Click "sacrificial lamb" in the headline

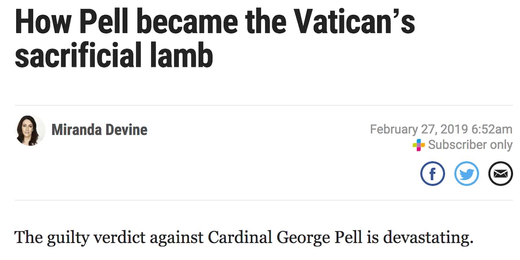[x=114, y=55]
